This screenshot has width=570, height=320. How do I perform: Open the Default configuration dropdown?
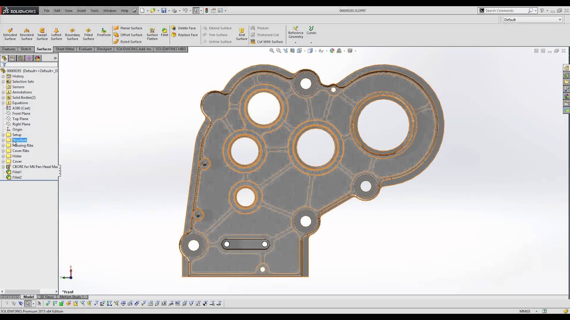pyautogui.click(x=533, y=20)
